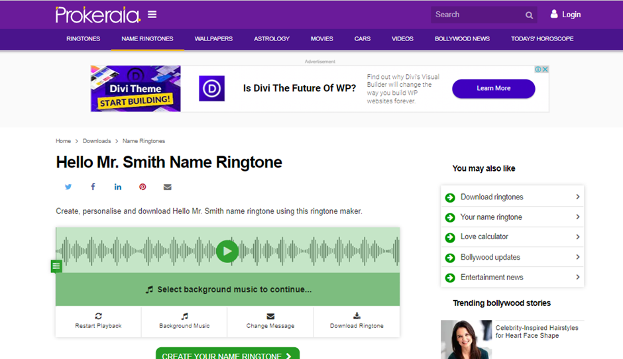This screenshot has height=359, width=623.
Task: Click the green arrow icon beside Bollywood updates
Action: (x=450, y=258)
